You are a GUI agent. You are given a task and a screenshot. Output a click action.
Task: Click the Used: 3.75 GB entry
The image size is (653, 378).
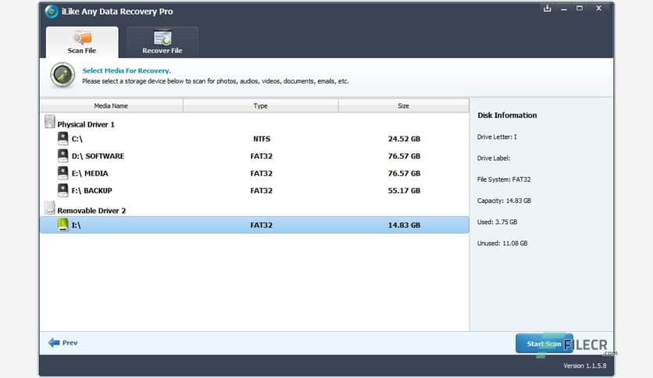[x=498, y=222]
